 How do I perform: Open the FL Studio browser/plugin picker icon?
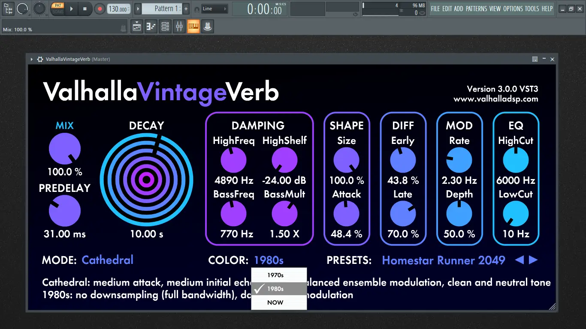click(8, 9)
